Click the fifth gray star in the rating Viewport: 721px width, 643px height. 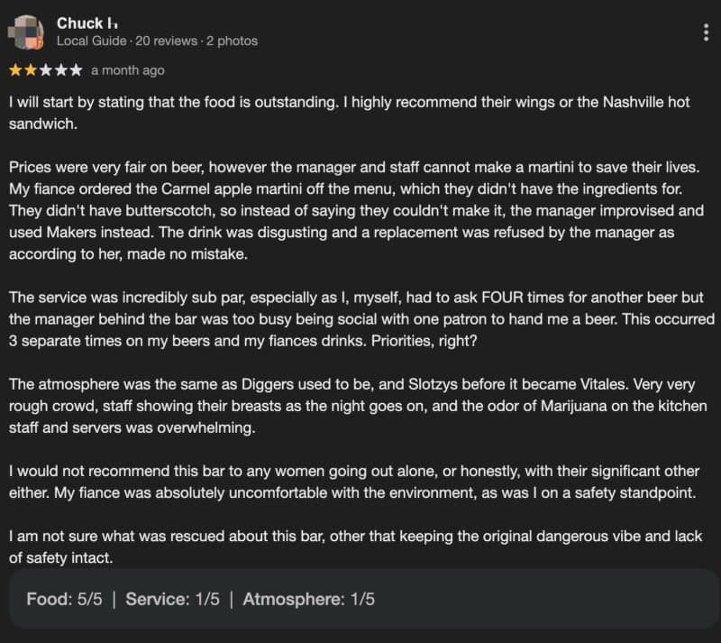pos(76,69)
